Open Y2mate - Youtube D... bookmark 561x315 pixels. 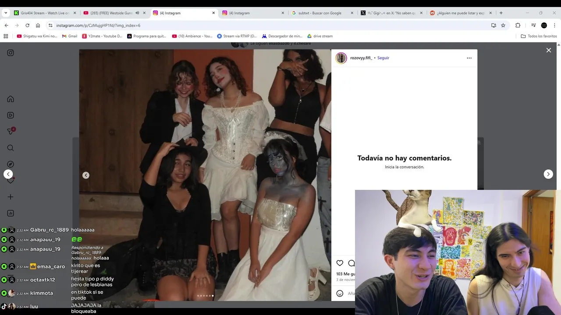click(x=102, y=36)
